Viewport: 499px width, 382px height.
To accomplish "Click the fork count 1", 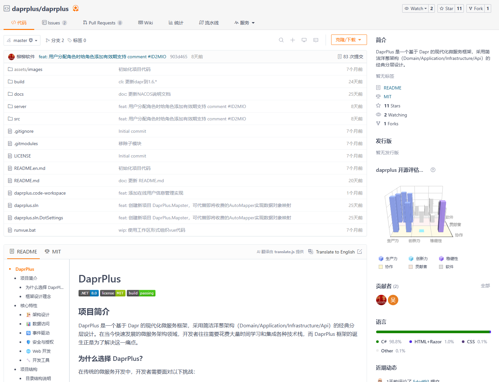I will point(488,8).
